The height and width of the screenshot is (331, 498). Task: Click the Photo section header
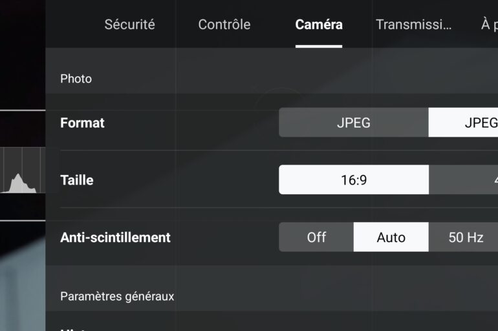[x=76, y=79]
